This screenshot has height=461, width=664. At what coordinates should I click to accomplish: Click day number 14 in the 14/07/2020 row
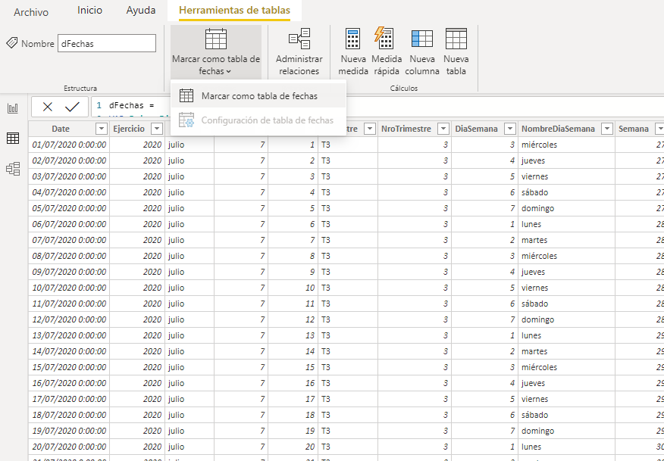(311, 351)
